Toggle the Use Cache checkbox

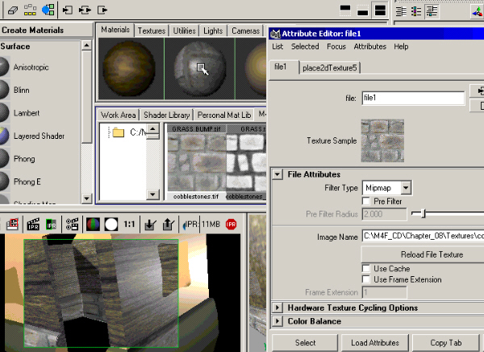[x=368, y=268]
